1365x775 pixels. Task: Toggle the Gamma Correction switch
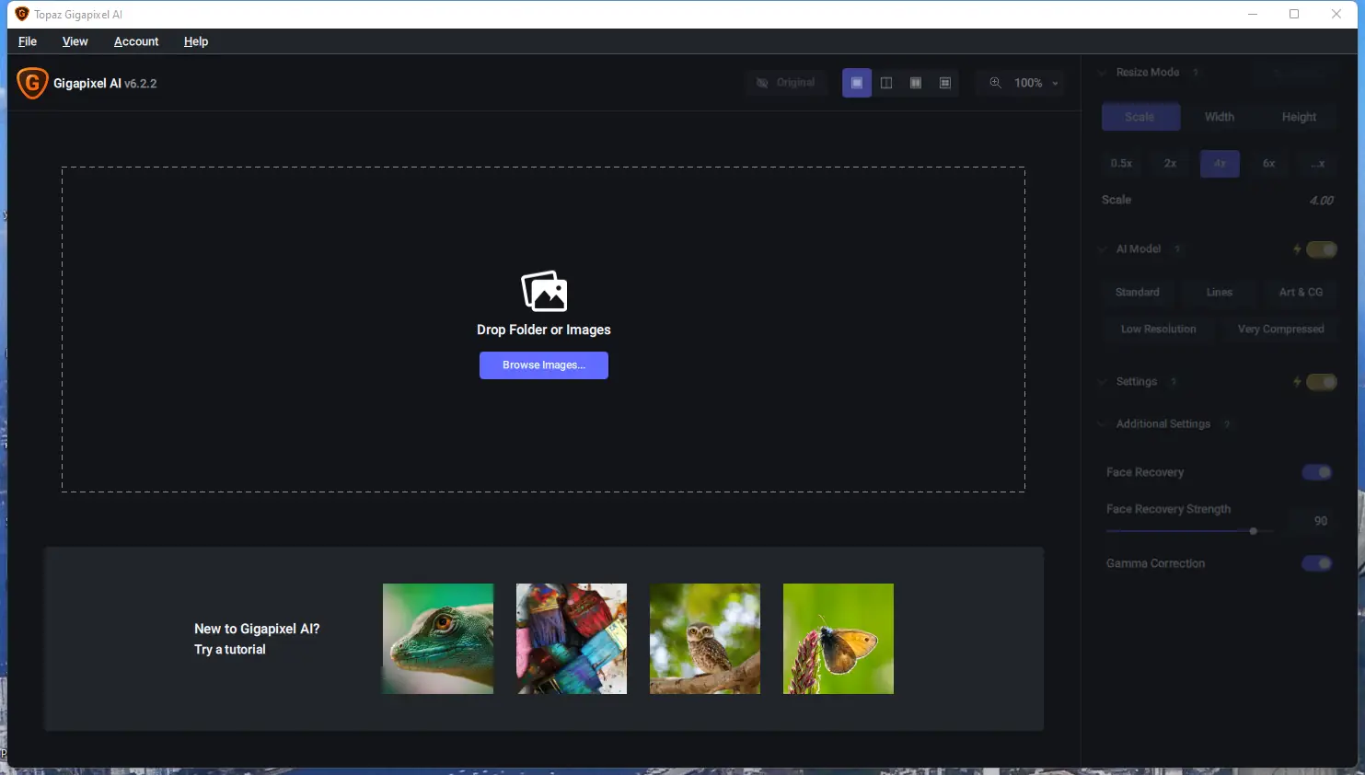(x=1317, y=563)
